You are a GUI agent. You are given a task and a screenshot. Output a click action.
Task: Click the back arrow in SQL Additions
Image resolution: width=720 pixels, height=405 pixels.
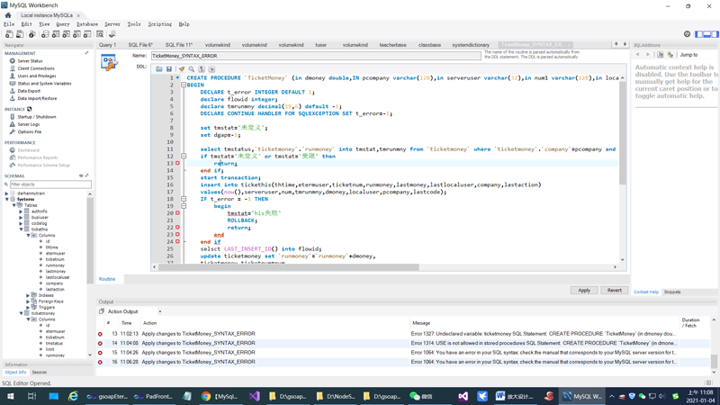click(x=637, y=55)
